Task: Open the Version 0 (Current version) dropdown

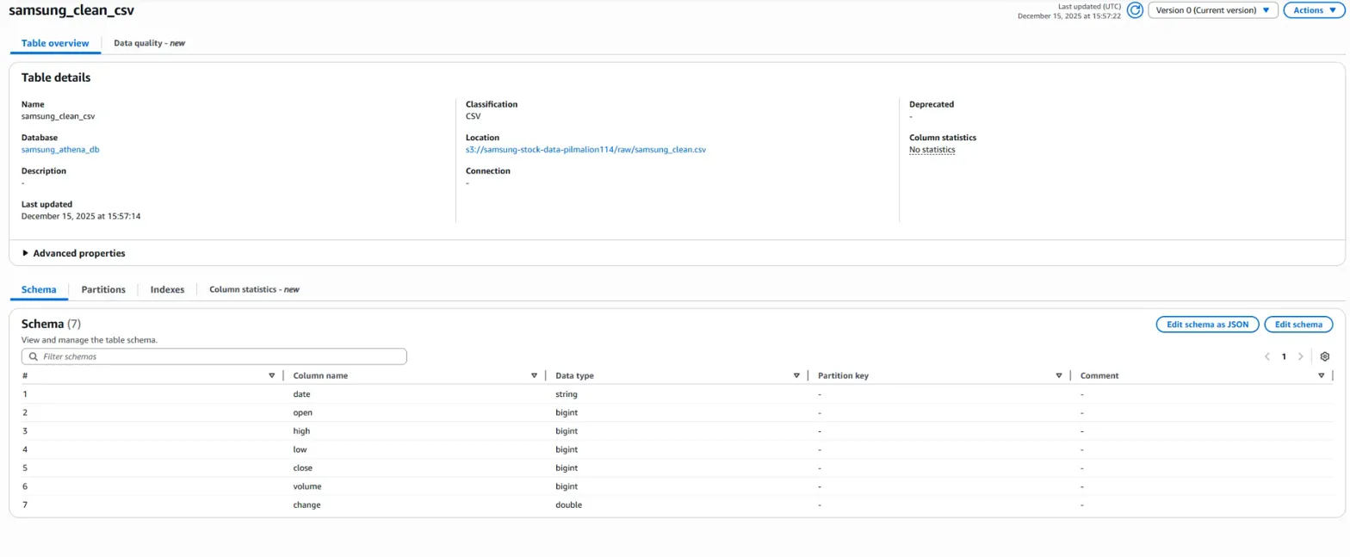Action: [x=1213, y=10]
